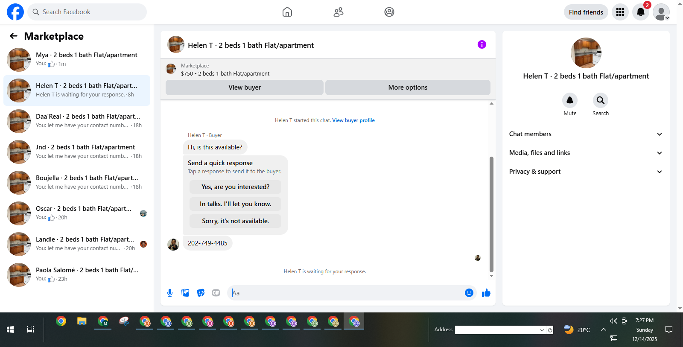The image size is (683, 347).
Task: Click the taskbar Address input box
Action: pyautogui.click(x=497, y=330)
